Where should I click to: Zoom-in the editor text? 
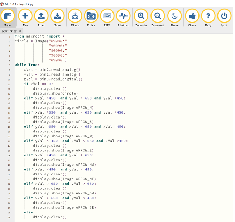141,18
